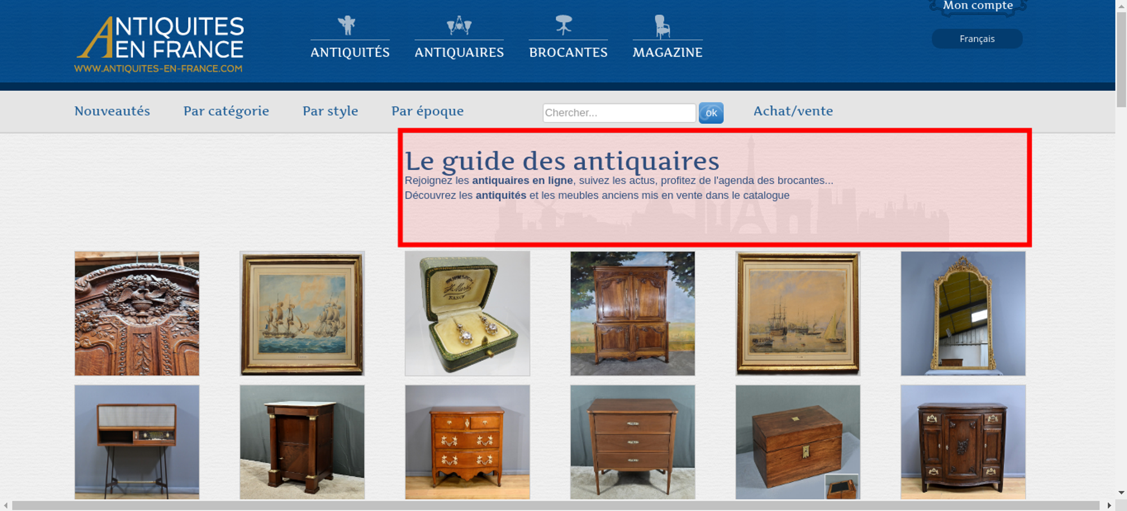Expand the Par catégorie menu
This screenshot has width=1127, height=511.
click(x=226, y=111)
